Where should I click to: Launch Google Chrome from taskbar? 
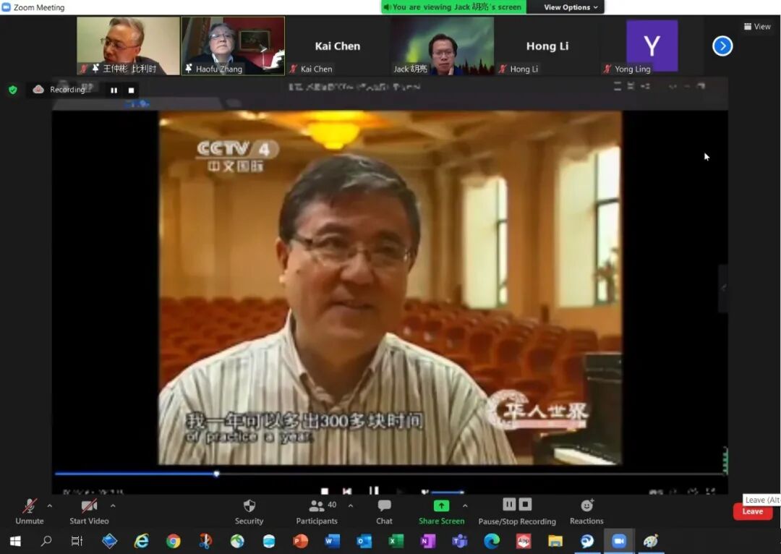[174, 541]
